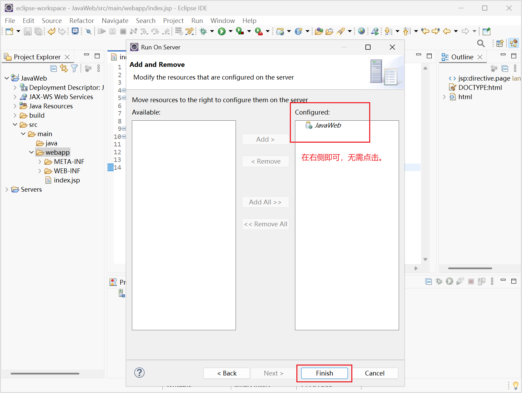Expand the Java Resources node
The image size is (522, 393).
click(15, 106)
